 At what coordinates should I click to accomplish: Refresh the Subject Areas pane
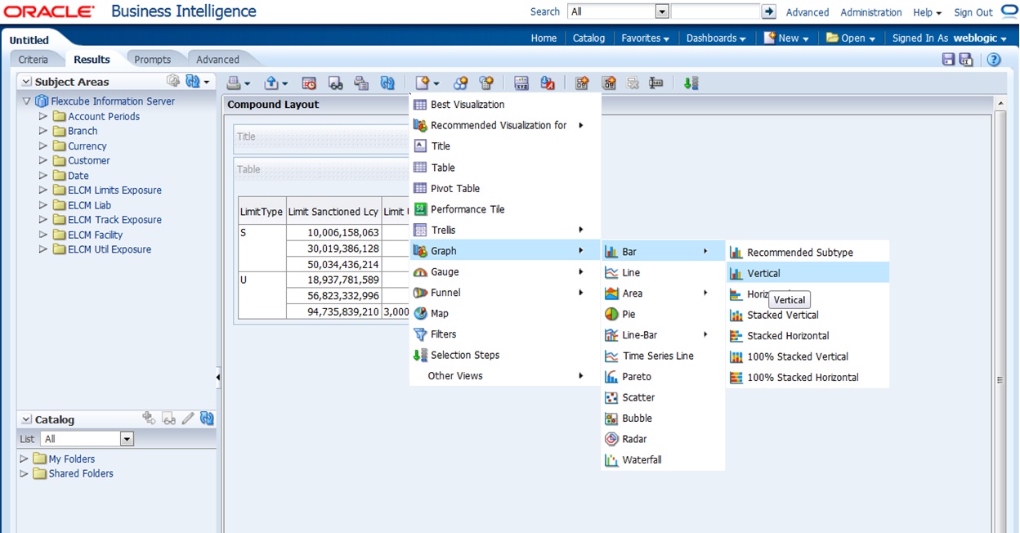(x=193, y=81)
